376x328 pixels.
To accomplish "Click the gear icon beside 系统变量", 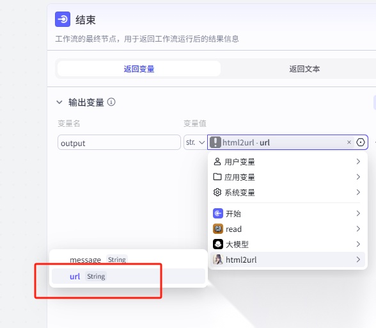I will (217, 192).
